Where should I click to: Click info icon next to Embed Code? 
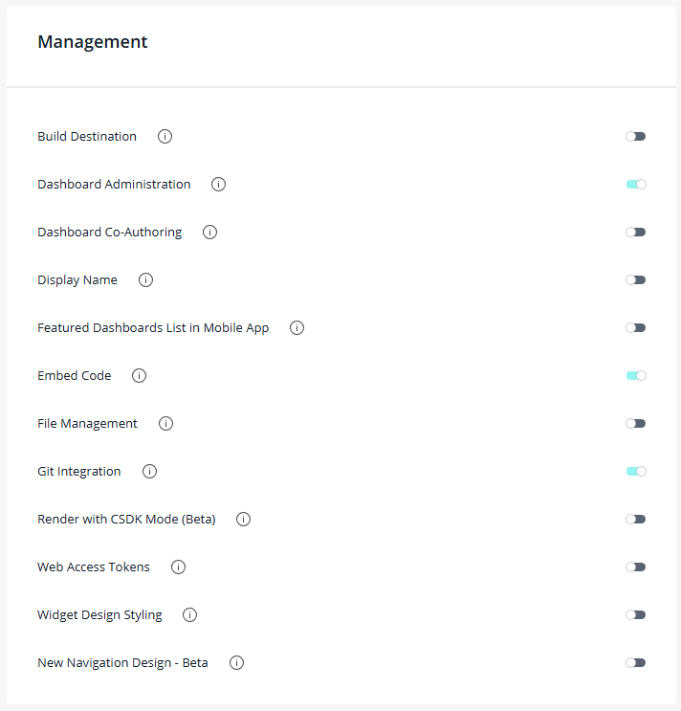(139, 376)
